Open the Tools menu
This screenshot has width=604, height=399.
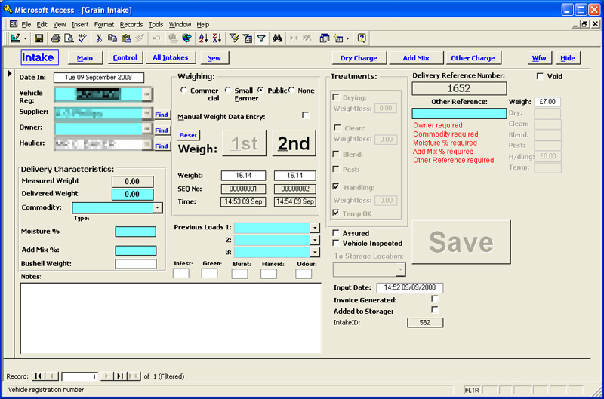(x=156, y=24)
